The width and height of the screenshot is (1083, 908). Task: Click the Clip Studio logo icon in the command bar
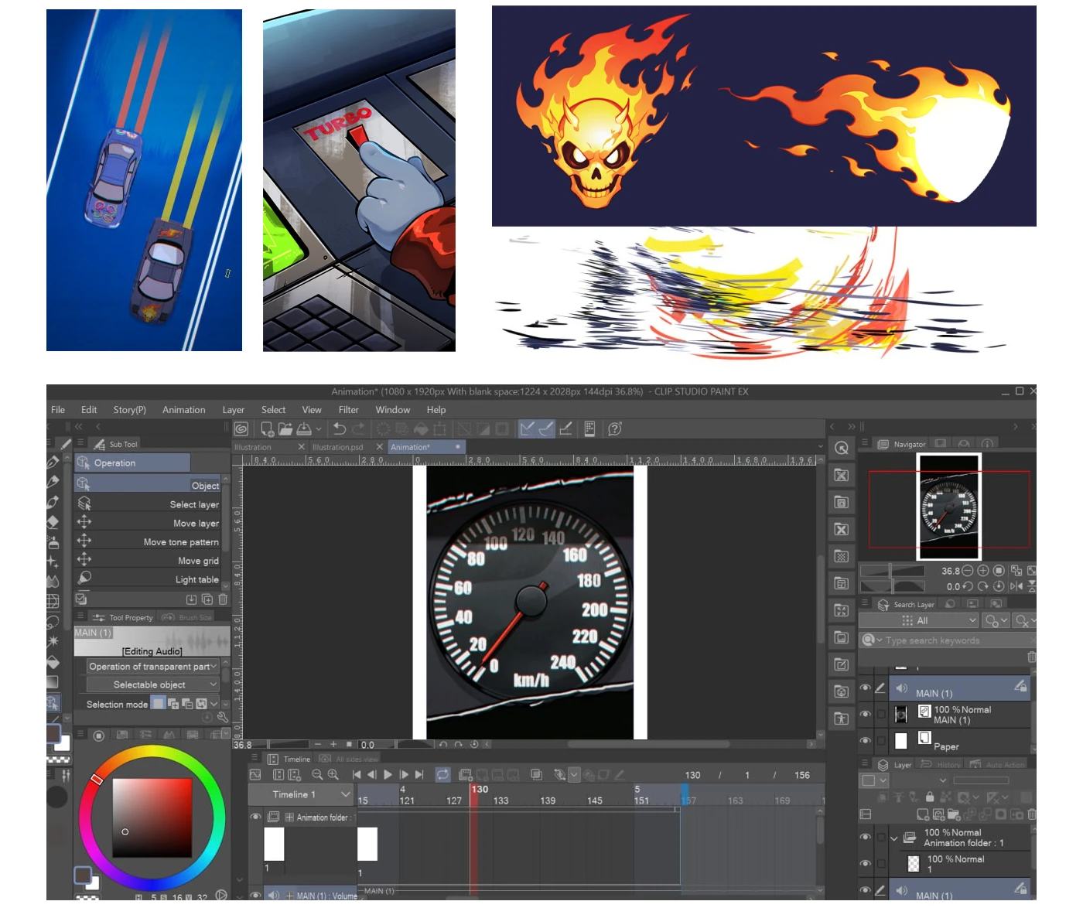(241, 428)
